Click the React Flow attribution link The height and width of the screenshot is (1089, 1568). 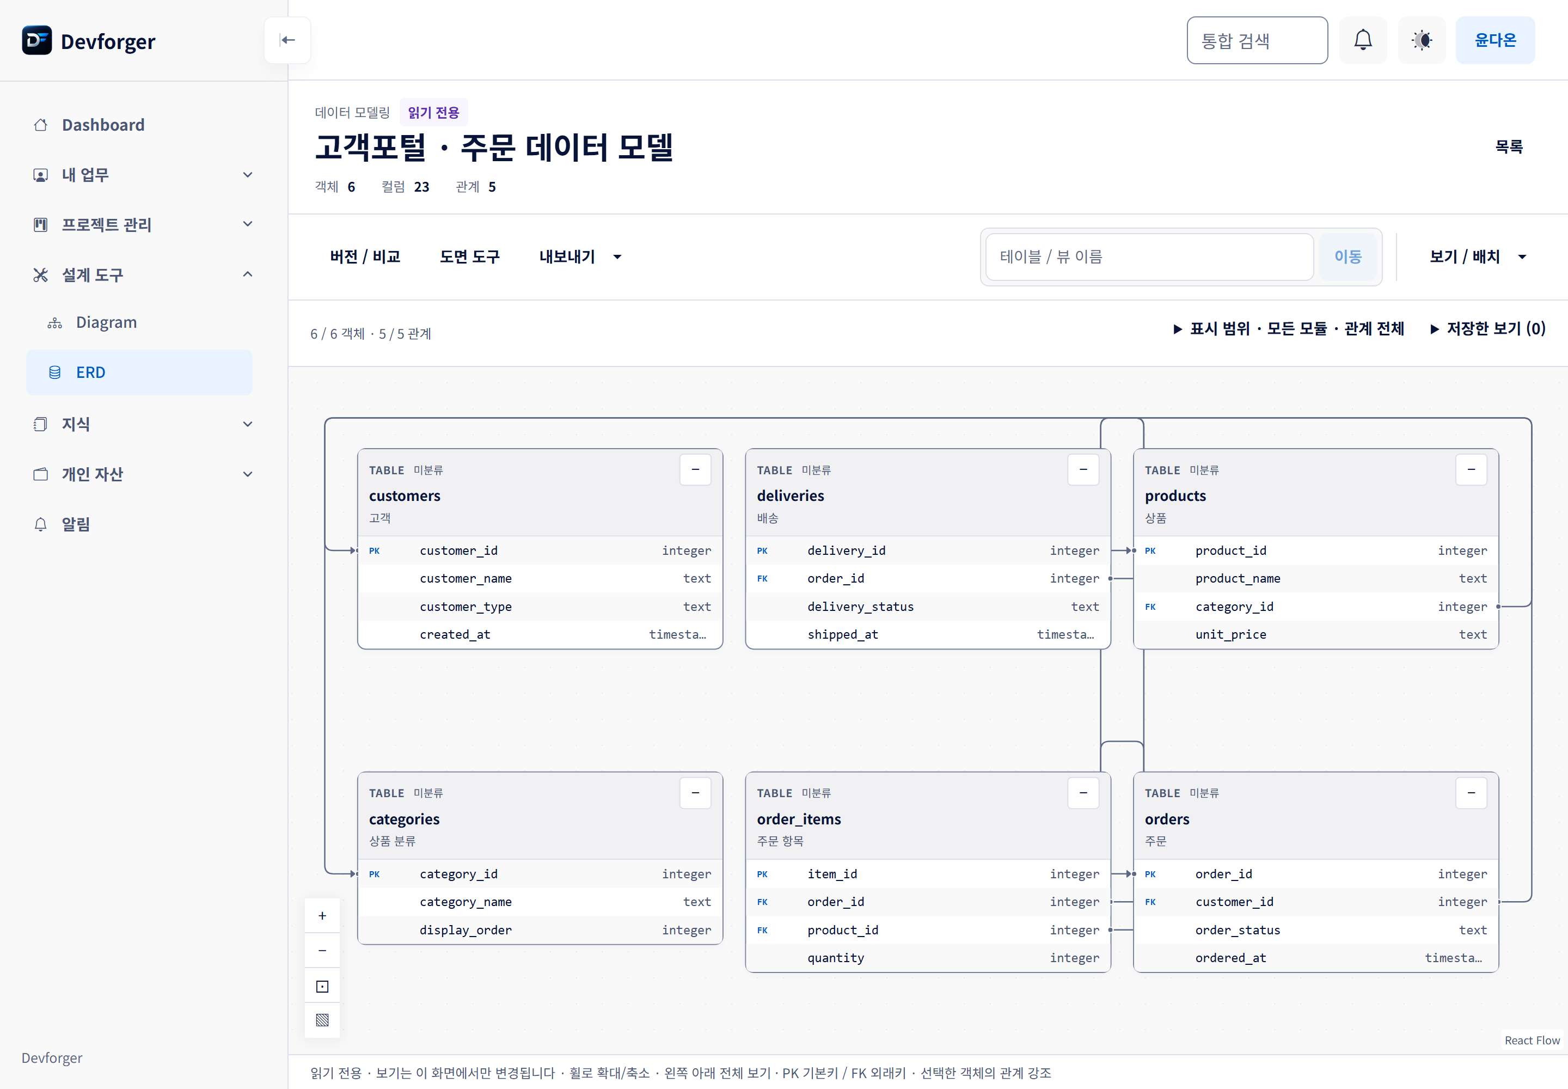point(1532,1041)
